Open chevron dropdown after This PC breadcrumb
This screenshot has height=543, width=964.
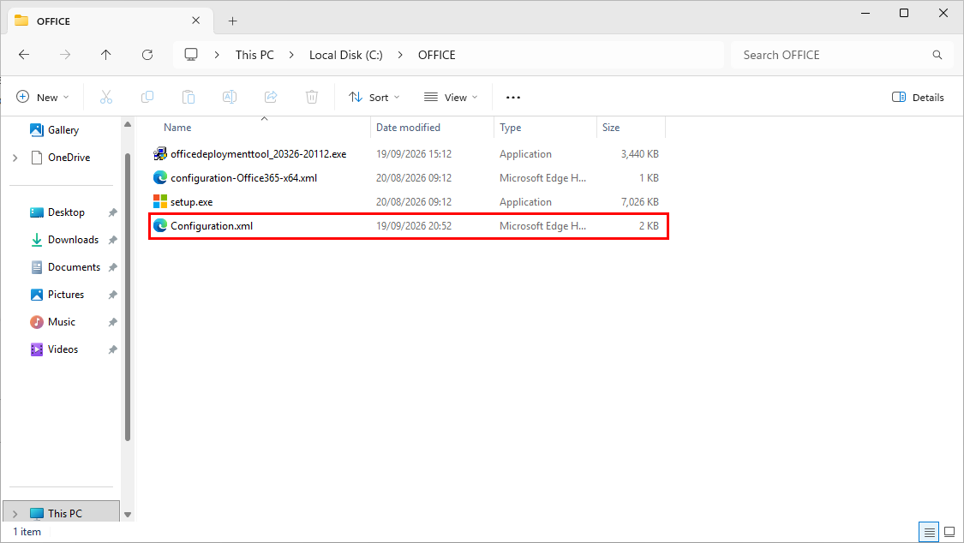click(x=291, y=55)
